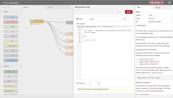The image size is (173, 98).
Task: Select the catch node in palette
Action: pos(11,22)
